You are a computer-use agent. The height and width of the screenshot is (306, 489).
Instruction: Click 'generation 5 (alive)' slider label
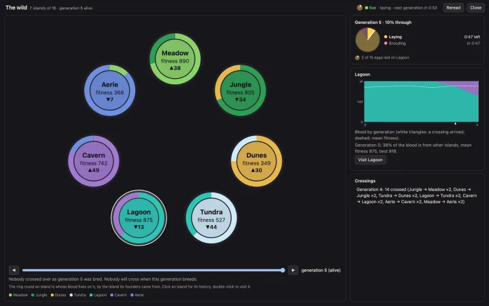tap(321, 271)
